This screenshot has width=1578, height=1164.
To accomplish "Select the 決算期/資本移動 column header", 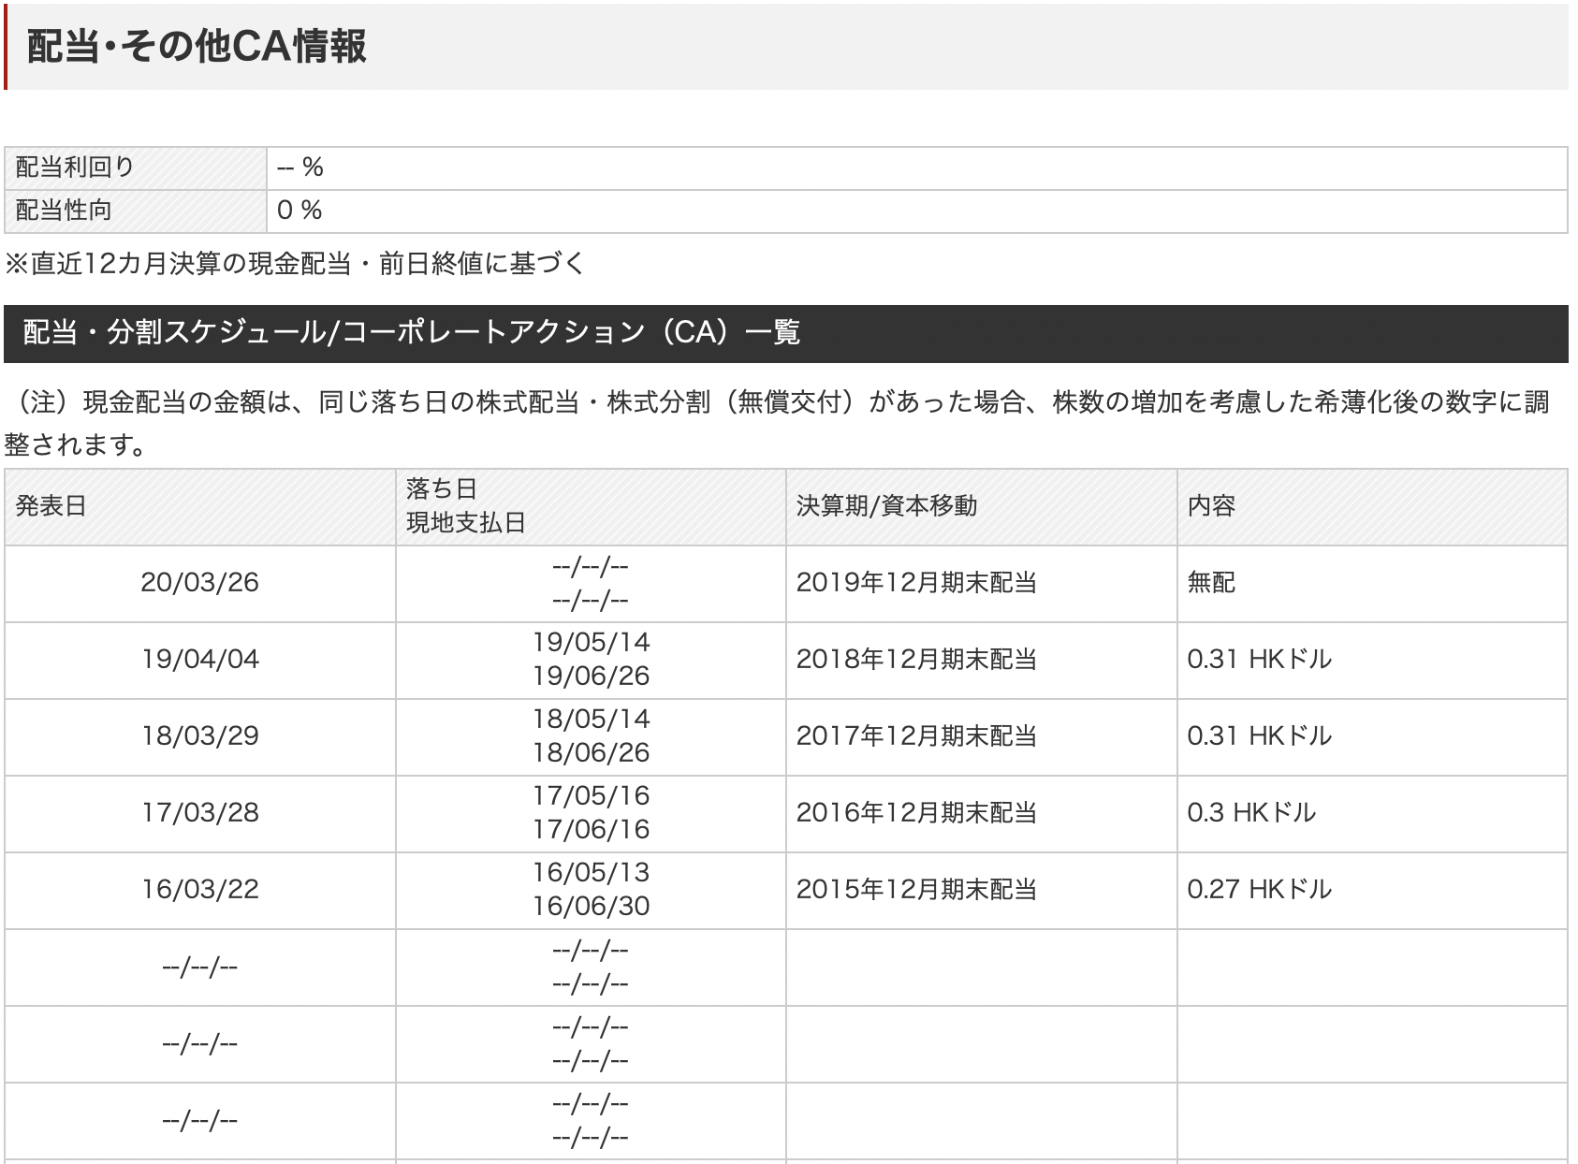I will [981, 506].
